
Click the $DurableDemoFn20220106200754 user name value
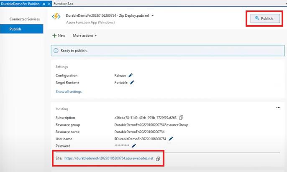(140, 139)
